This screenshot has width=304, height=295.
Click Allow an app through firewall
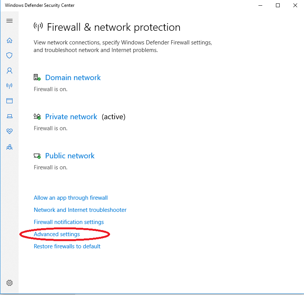click(x=71, y=198)
